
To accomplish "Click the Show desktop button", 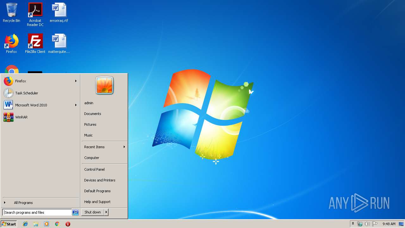I will pyautogui.click(x=402, y=224).
